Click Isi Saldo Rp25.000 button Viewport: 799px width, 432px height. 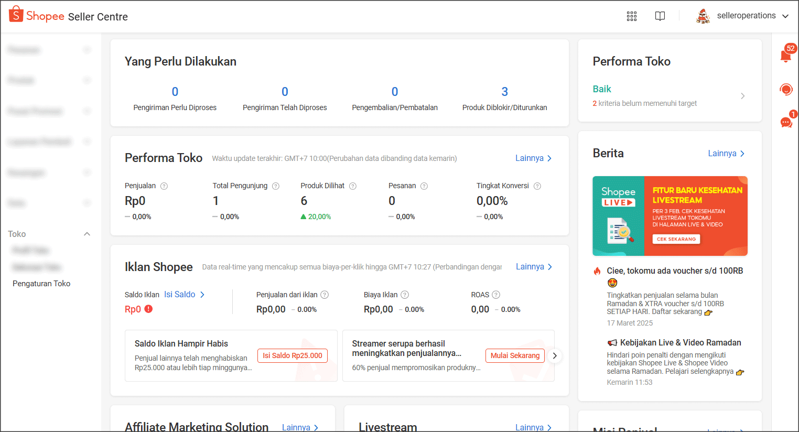click(293, 355)
